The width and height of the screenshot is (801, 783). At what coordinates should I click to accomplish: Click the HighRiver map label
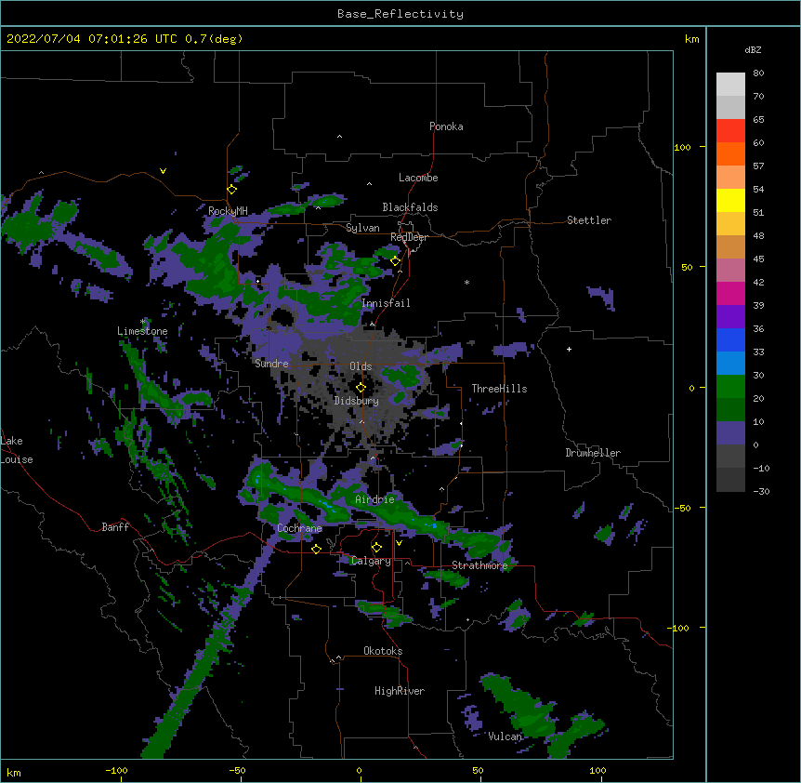pos(400,691)
